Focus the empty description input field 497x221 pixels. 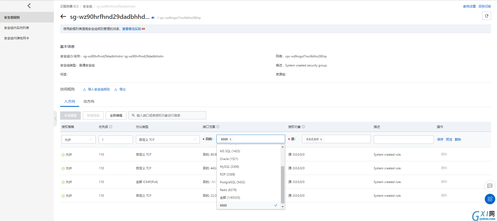tap(404, 140)
